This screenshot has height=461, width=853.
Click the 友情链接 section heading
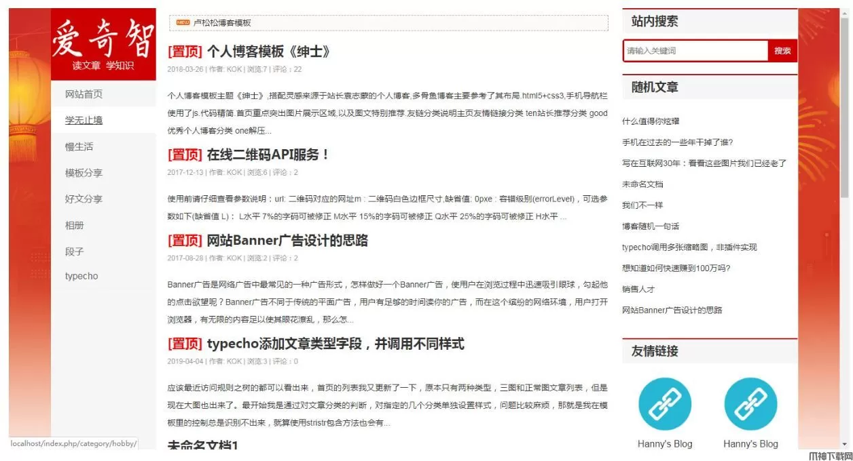pyautogui.click(x=655, y=351)
